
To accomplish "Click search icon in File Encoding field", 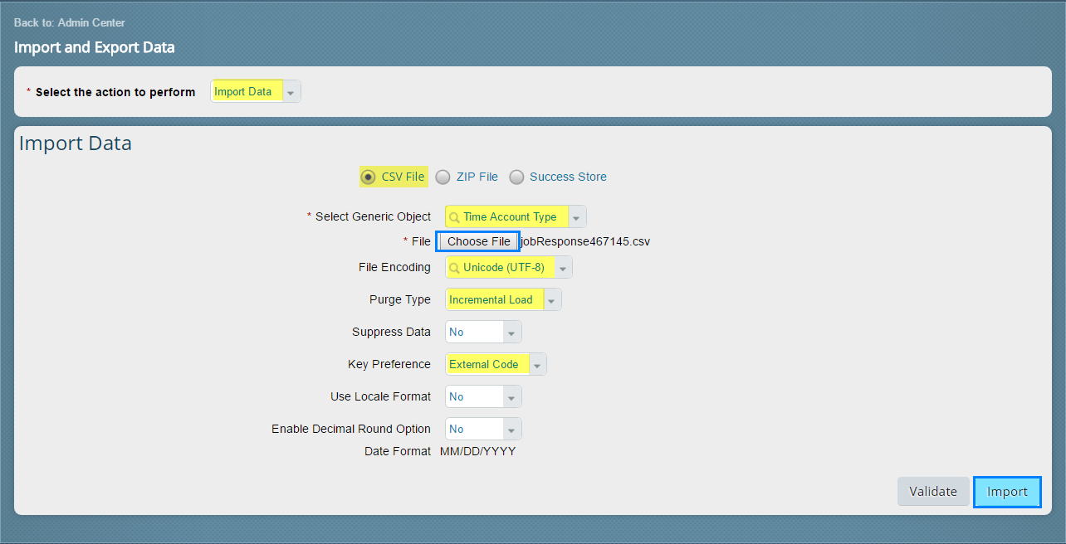I will [x=454, y=268].
